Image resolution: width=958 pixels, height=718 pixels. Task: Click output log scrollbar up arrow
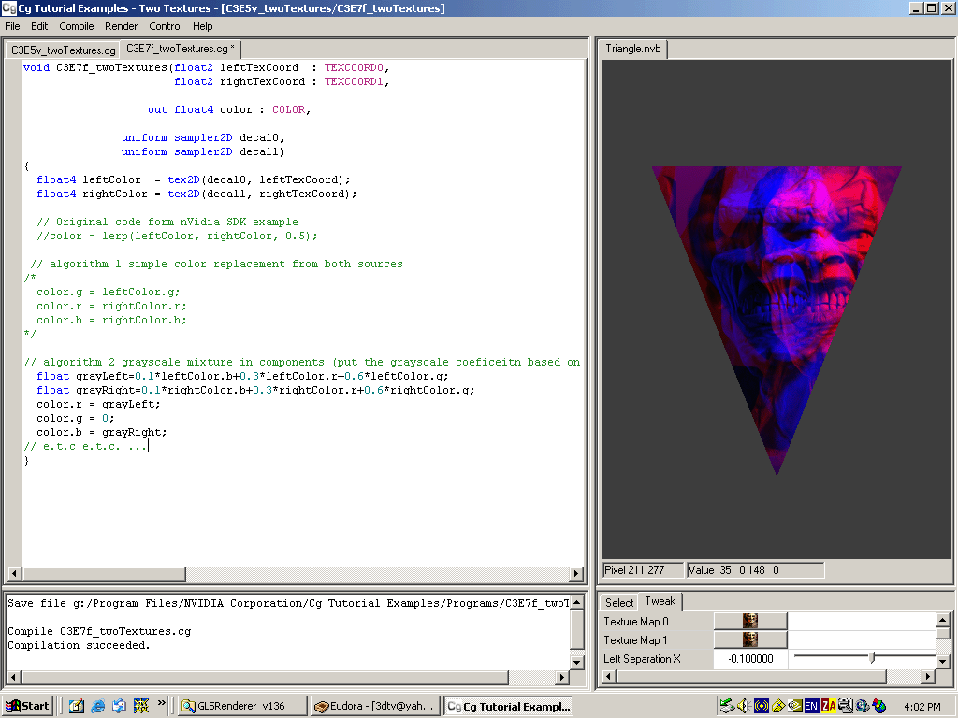(x=576, y=603)
